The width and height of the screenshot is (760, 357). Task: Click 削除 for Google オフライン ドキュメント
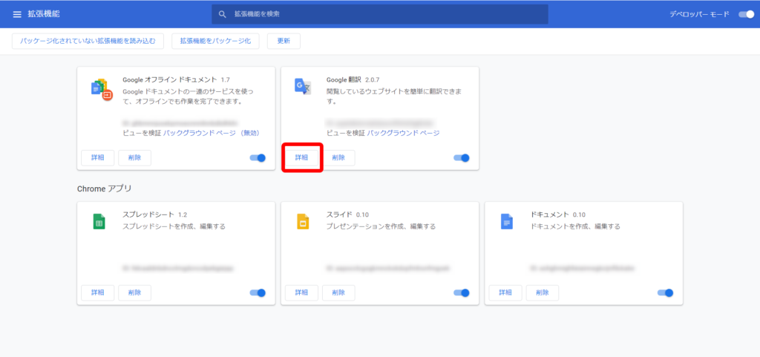[x=135, y=158]
